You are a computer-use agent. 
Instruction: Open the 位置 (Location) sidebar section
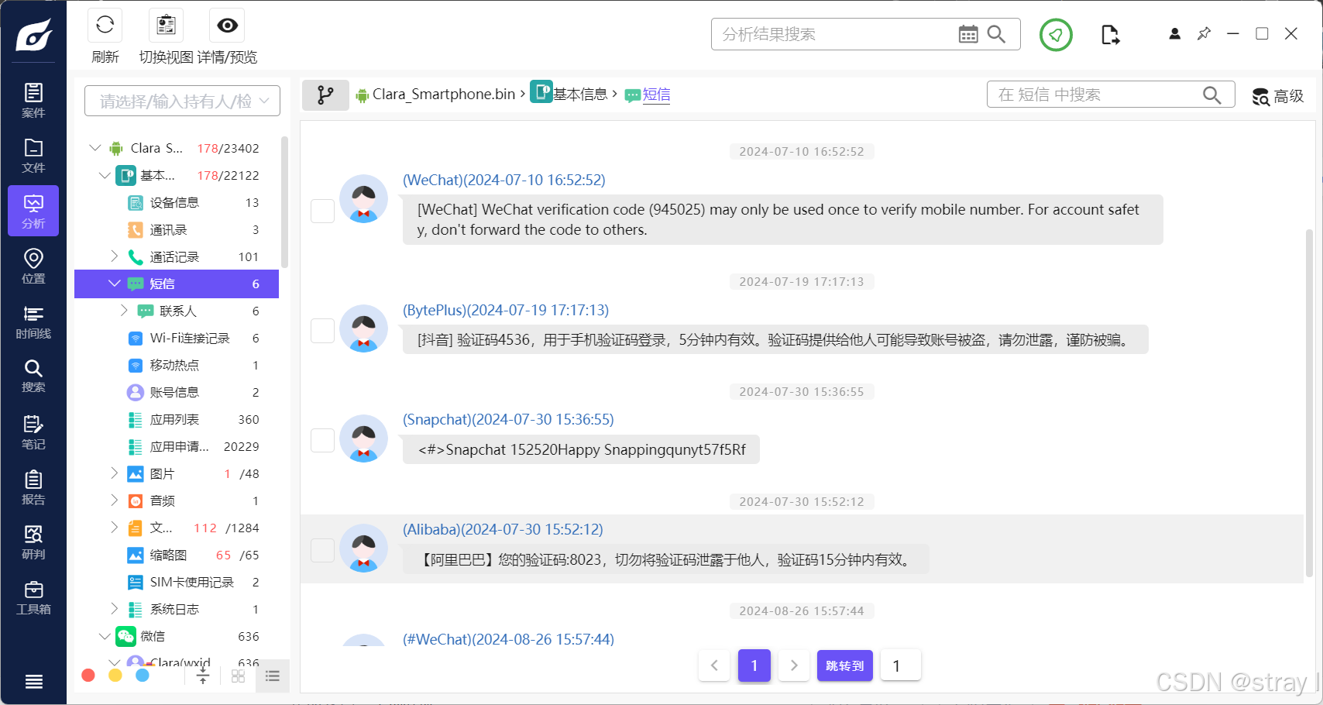point(33,267)
